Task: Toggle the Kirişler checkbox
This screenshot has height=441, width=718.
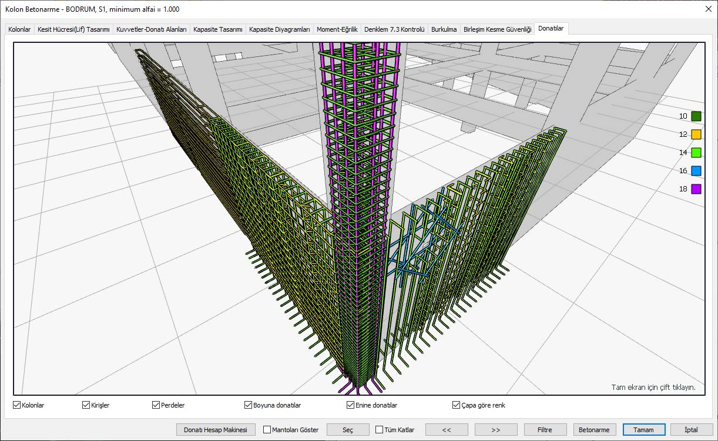Action: [86, 405]
